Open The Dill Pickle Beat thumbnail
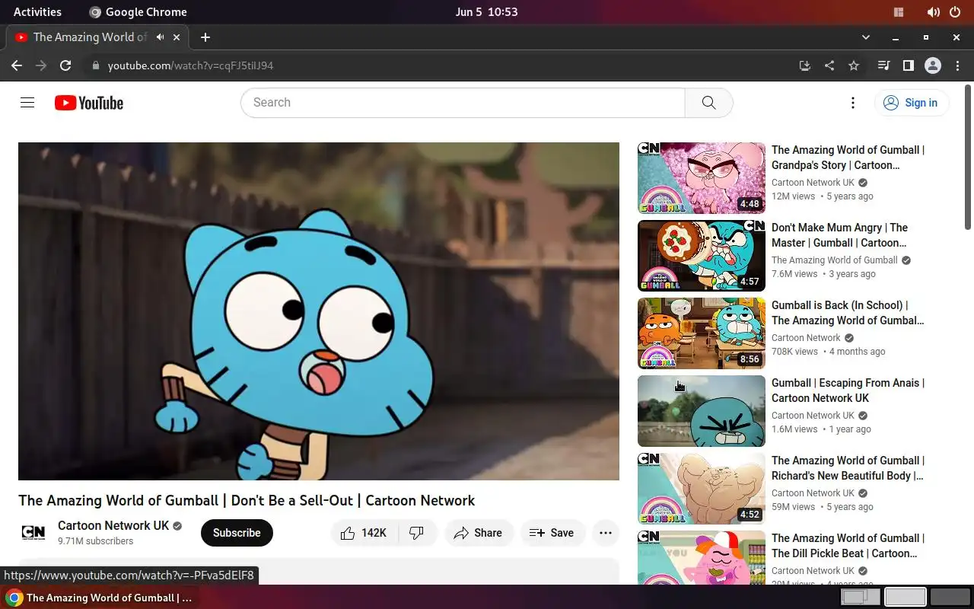974x609 pixels. 702,557
